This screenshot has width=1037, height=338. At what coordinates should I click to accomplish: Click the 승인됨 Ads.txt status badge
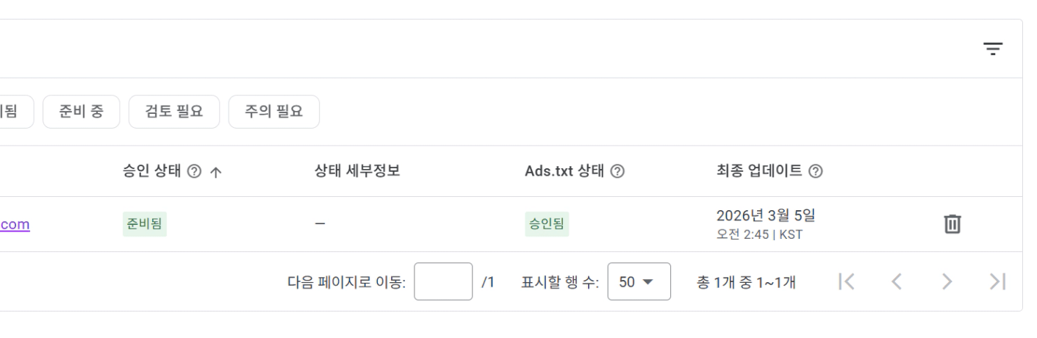click(x=547, y=224)
